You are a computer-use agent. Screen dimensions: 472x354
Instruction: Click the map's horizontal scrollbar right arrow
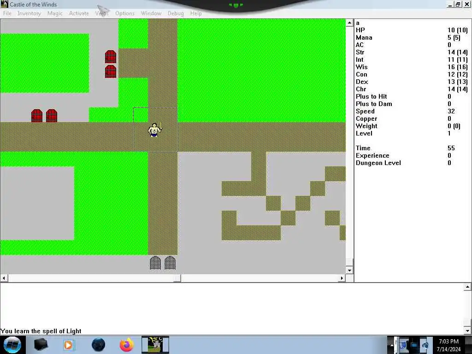(x=342, y=278)
